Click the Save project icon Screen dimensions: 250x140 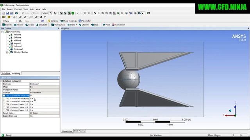click(7, 13)
